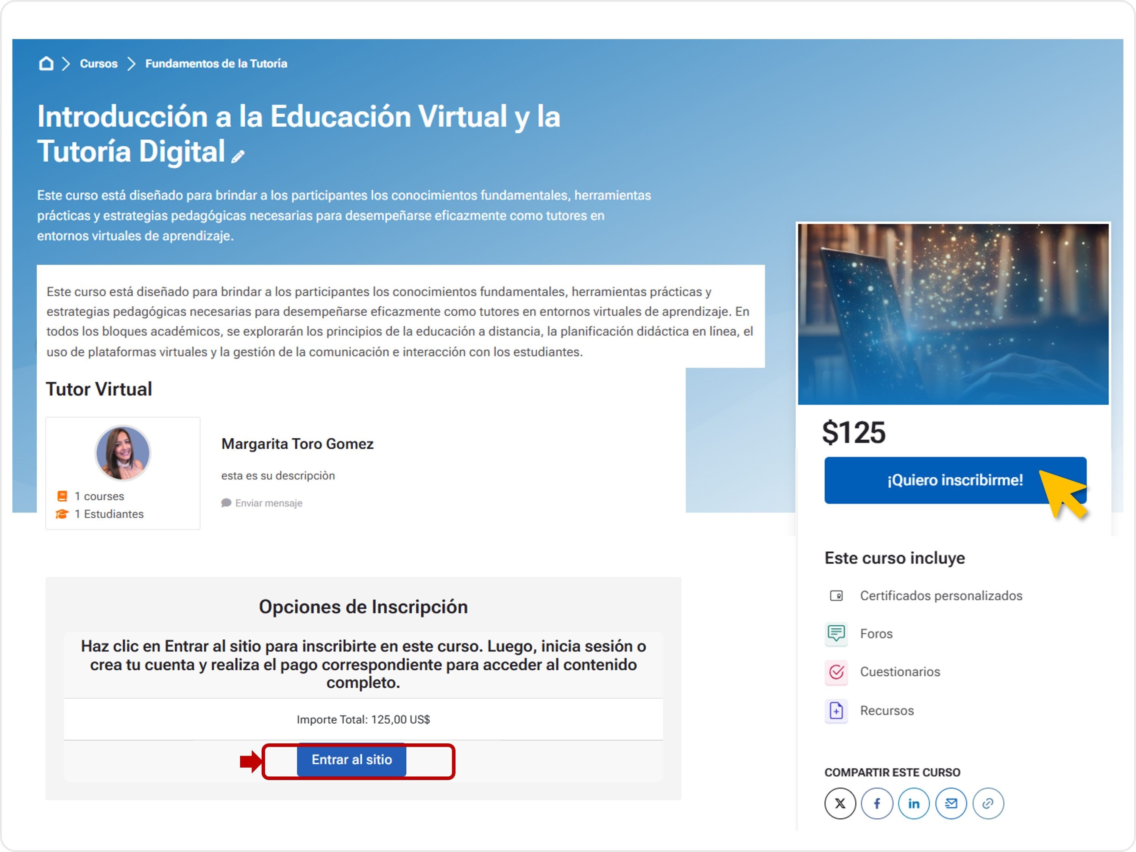The image size is (1136, 852).
Task: Click the home icon in breadcrumb
Action: point(46,64)
